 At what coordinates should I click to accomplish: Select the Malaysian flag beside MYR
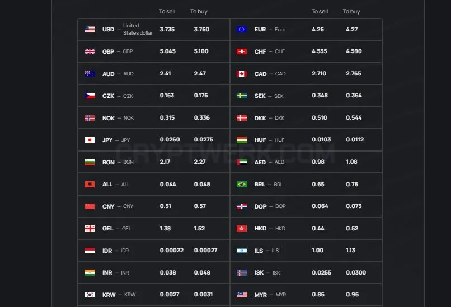[242, 295]
